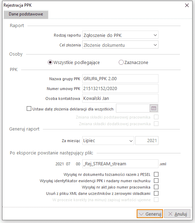Select the Zaznaczone radio option
This screenshot has width=195, height=223.
click(x=121, y=62)
